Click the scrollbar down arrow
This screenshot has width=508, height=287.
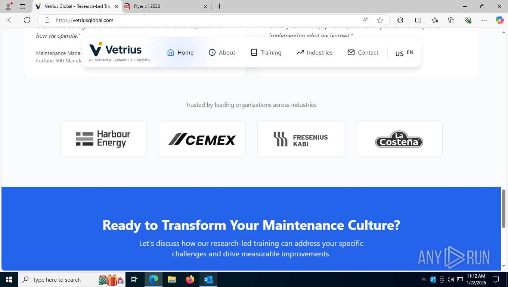click(x=504, y=266)
